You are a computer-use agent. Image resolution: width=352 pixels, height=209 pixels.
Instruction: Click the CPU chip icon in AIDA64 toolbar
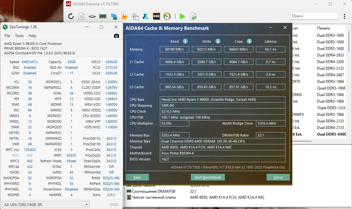coord(92,16)
